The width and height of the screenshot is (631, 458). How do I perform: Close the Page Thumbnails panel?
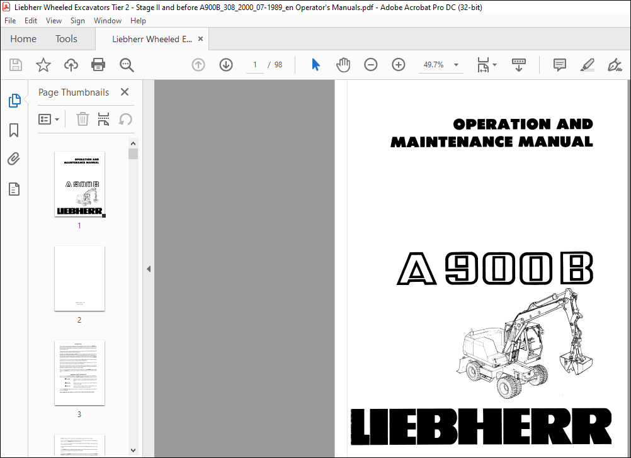coord(125,92)
